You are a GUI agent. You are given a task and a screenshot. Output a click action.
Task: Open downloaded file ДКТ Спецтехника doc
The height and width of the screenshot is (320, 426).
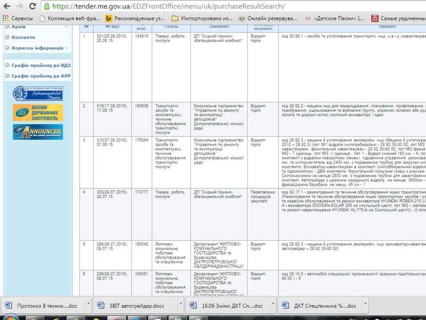pos(319,306)
